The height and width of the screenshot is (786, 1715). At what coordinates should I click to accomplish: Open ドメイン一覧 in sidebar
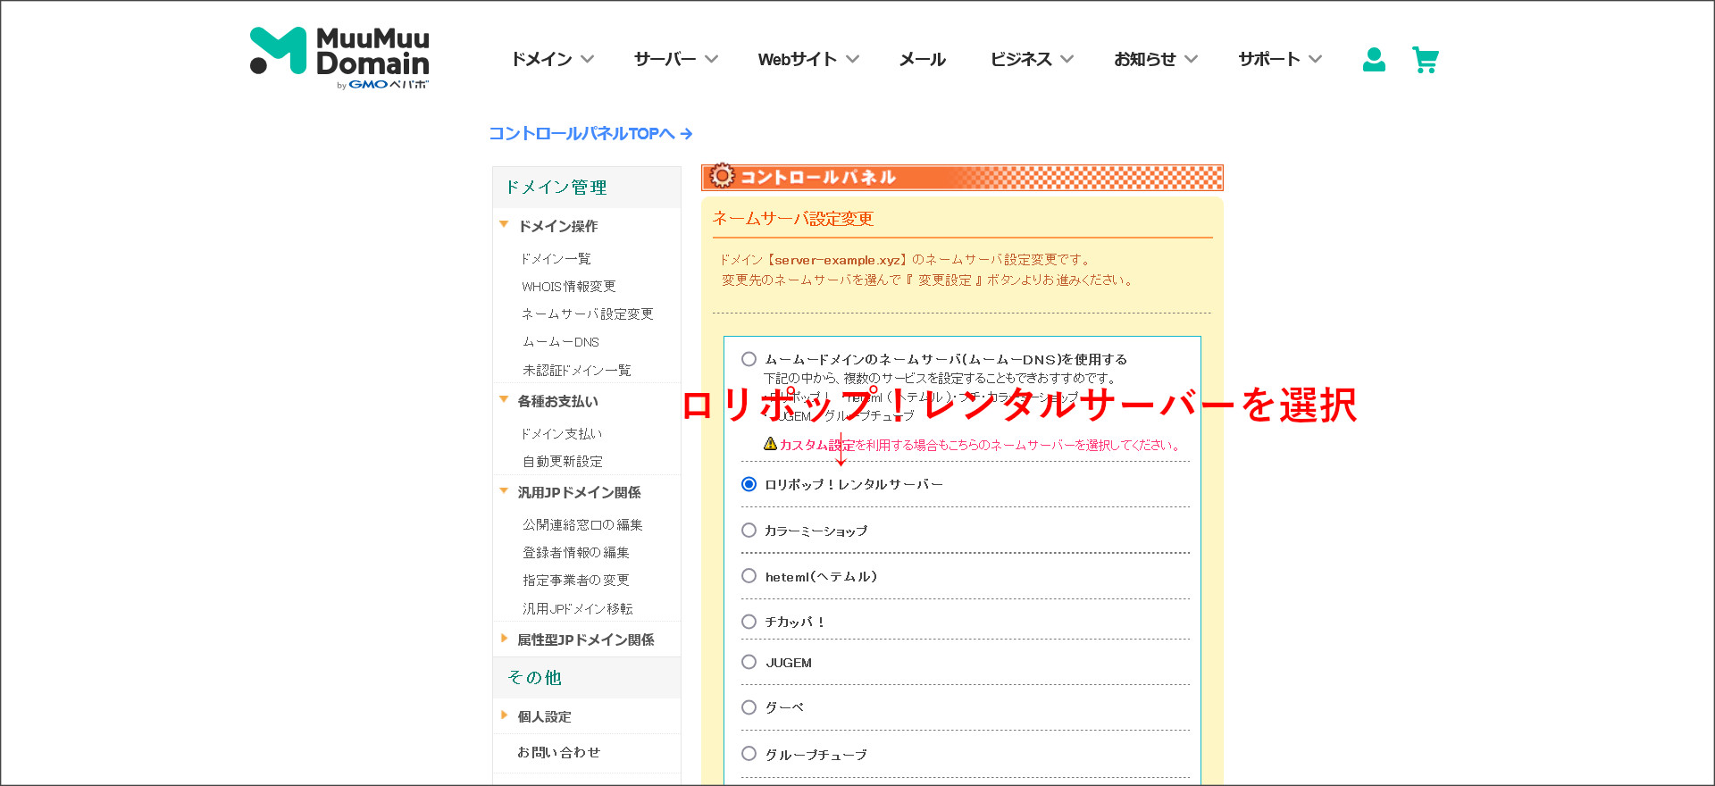[x=556, y=258]
